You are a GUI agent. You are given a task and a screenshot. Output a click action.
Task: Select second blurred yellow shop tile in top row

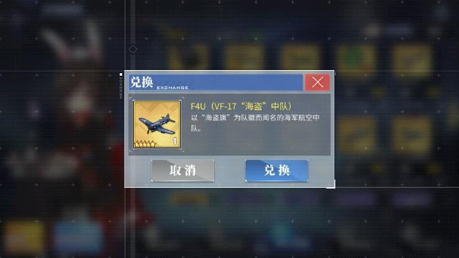tap(244, 58)
